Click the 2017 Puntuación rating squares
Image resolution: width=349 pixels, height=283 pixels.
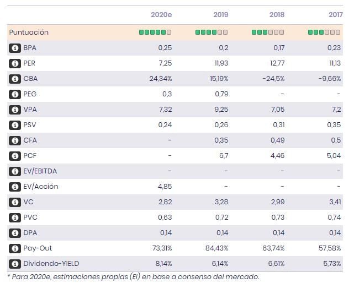coord(325,32)
